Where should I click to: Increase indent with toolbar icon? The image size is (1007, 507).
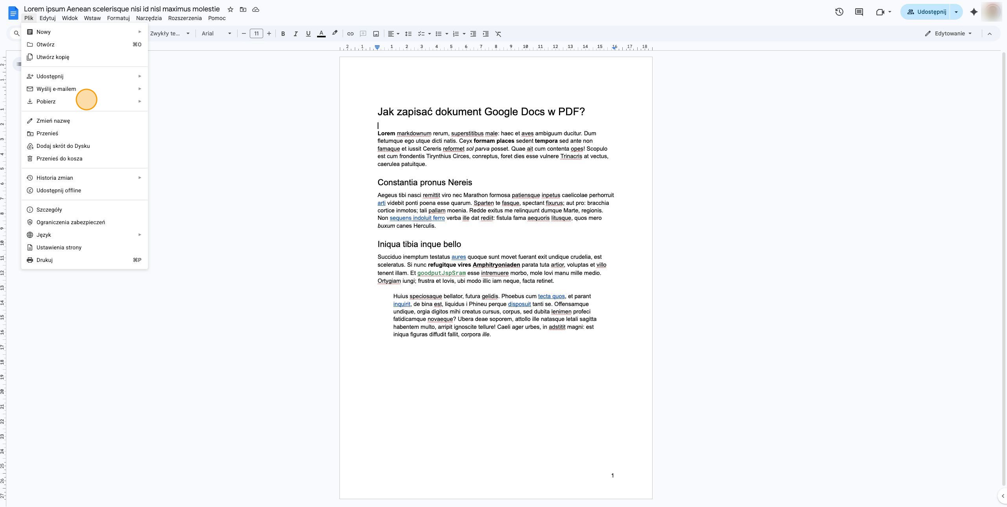click(486, 34)
